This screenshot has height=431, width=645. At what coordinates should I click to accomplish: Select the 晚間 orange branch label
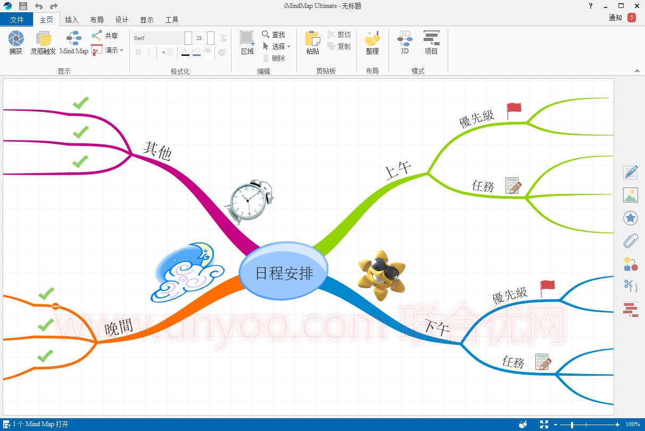pos(119,327)
